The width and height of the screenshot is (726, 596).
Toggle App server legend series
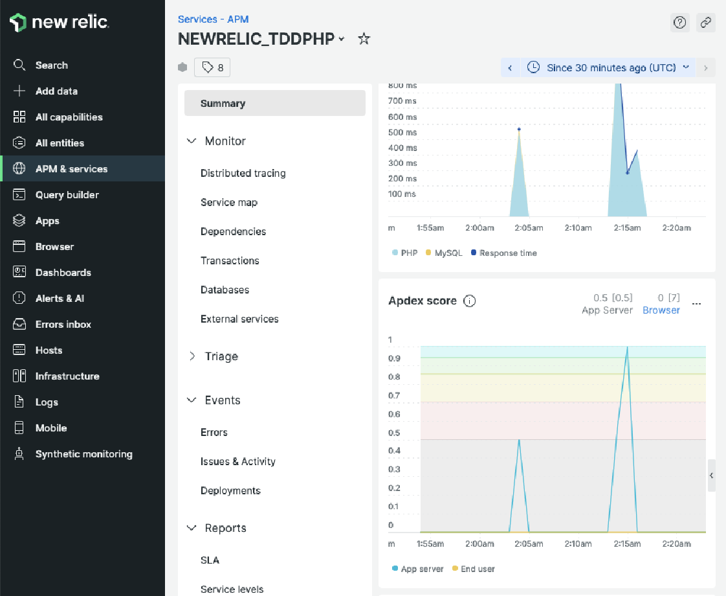click(417, 569)
